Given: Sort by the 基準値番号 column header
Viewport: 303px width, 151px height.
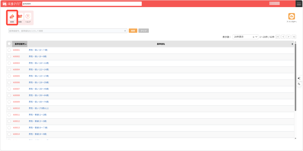Looking at the screenshot, I should [x=20, y=44].
